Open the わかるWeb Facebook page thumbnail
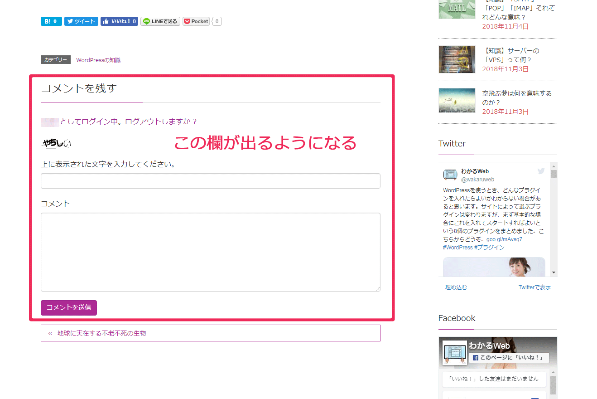 454,352
